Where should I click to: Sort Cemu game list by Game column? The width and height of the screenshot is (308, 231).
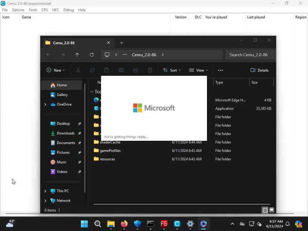click(26, 17)
